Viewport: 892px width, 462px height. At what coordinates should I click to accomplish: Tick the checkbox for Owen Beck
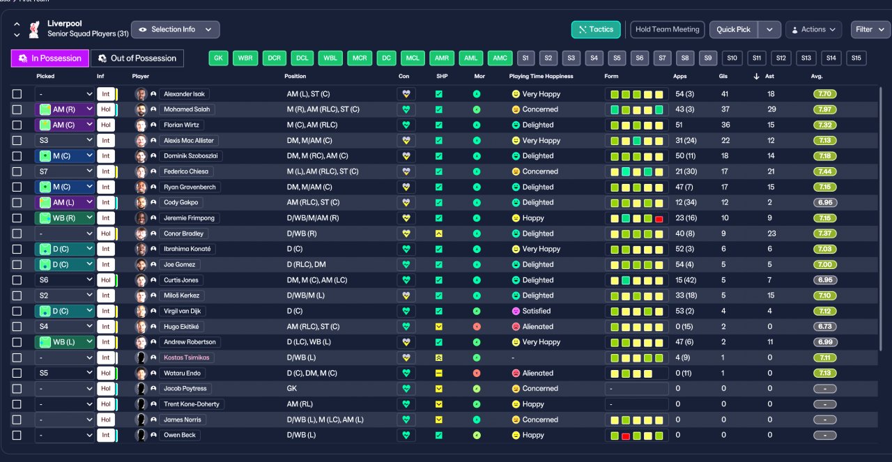click(17, 436)
